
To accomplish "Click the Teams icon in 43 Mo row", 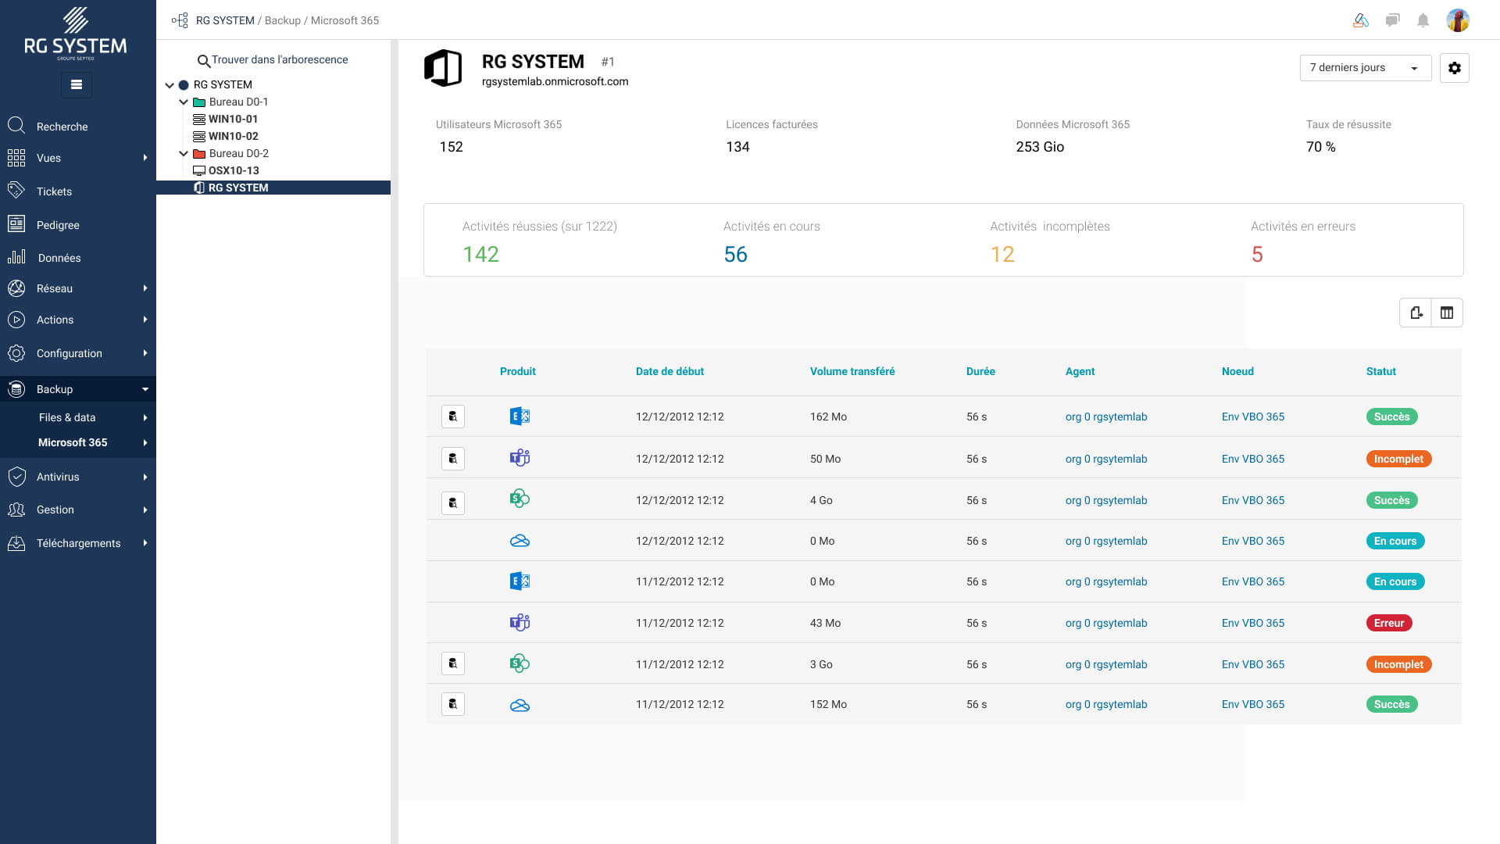I will [x=520, y=623].
